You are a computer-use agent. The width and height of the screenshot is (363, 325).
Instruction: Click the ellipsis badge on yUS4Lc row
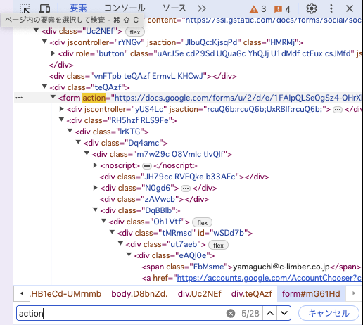coord(338,110)
